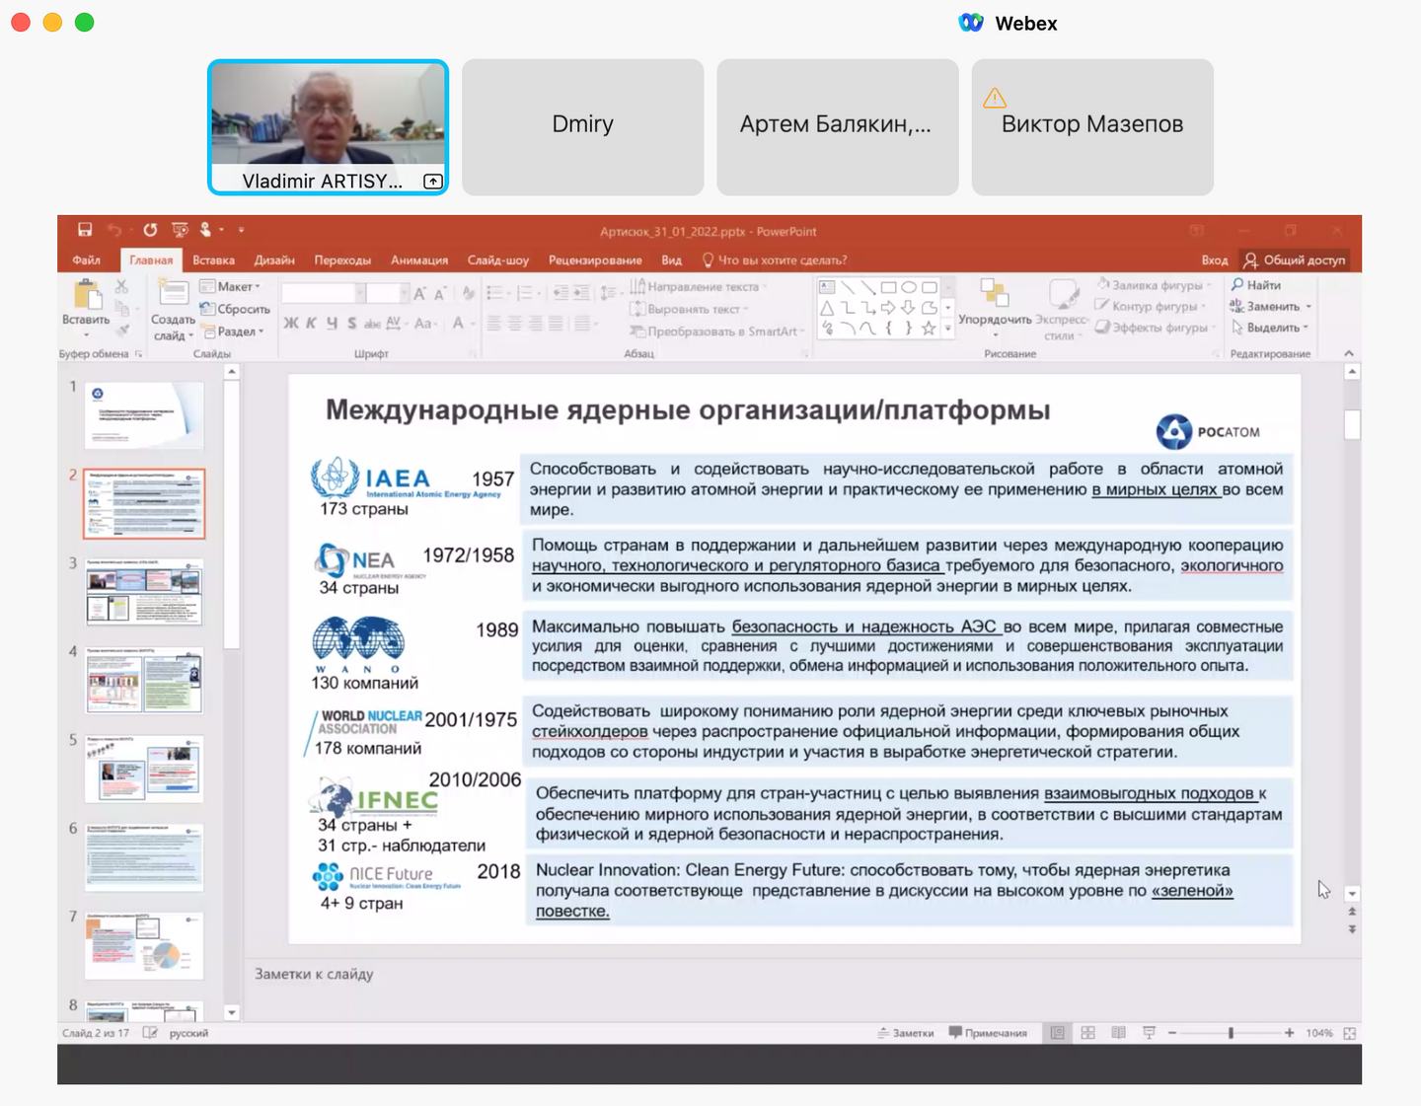
Task: Click the Redo (repeat) arrow icon
Action: pos(150,230)
